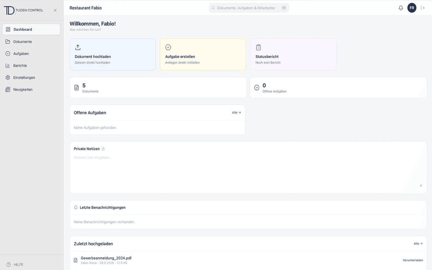Open Einstellungen in the sidebar
432x270 pixels.
pyautogui.click(x=31, y=78)
